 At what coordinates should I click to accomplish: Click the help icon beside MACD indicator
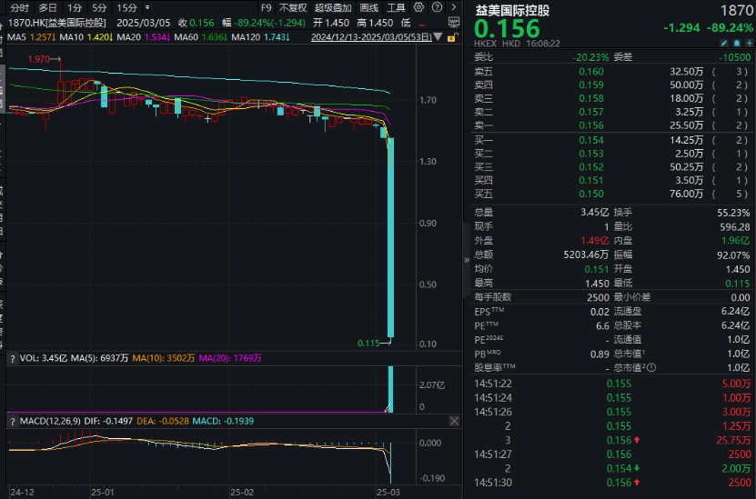pos(11,421)
